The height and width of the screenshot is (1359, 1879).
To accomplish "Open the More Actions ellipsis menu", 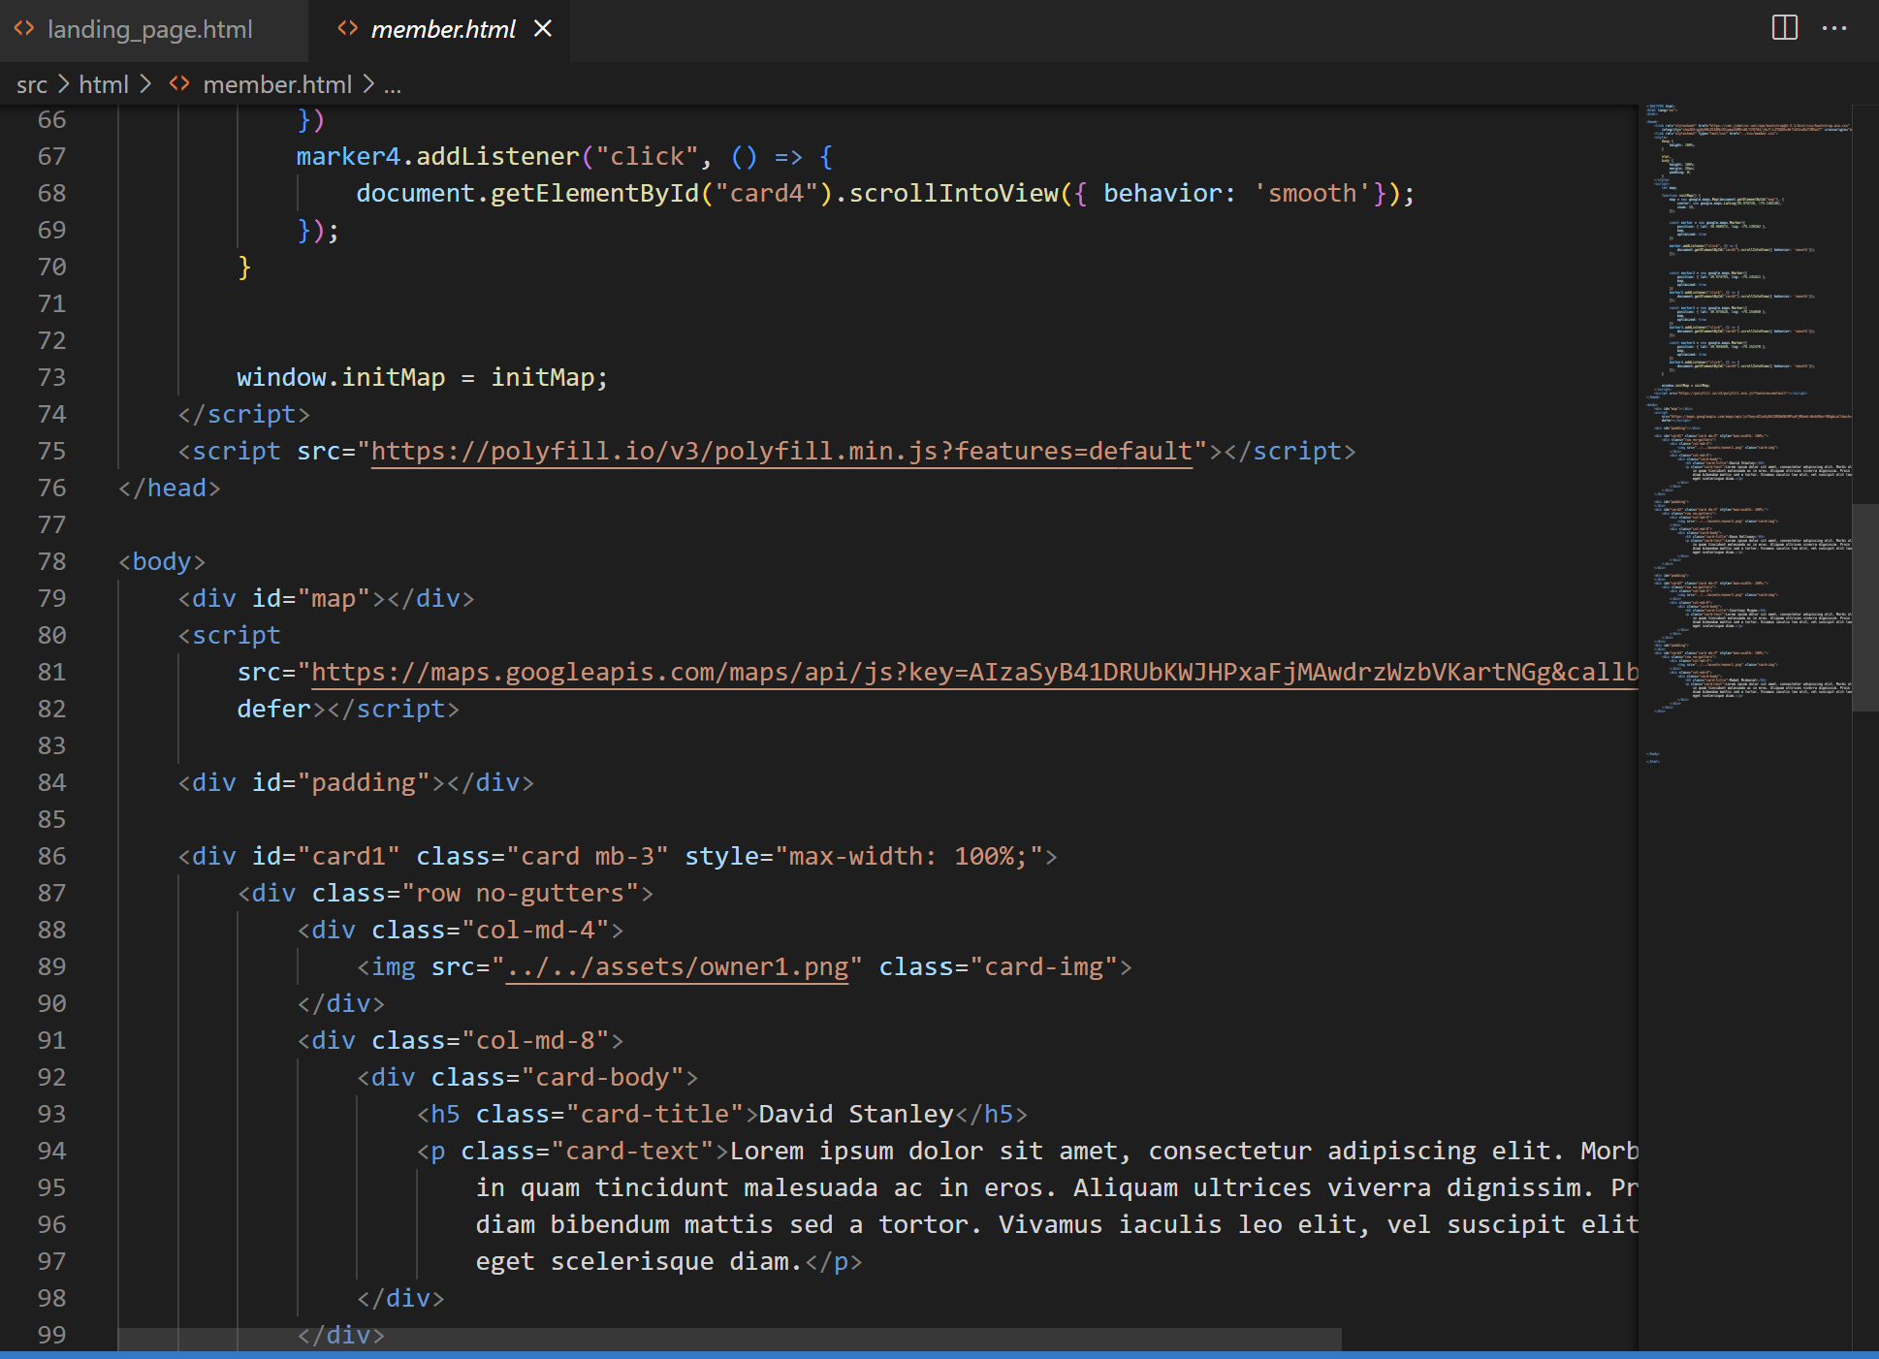I will click(1834, 28).
